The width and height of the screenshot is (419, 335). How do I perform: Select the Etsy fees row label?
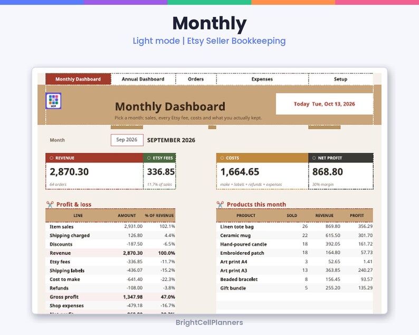coord(60,262)
